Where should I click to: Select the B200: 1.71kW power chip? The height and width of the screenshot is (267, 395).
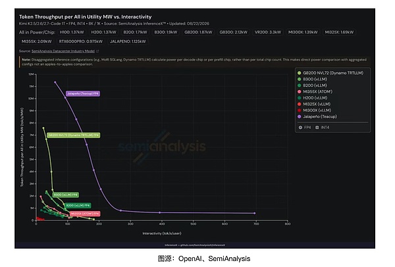click(135, 32)
